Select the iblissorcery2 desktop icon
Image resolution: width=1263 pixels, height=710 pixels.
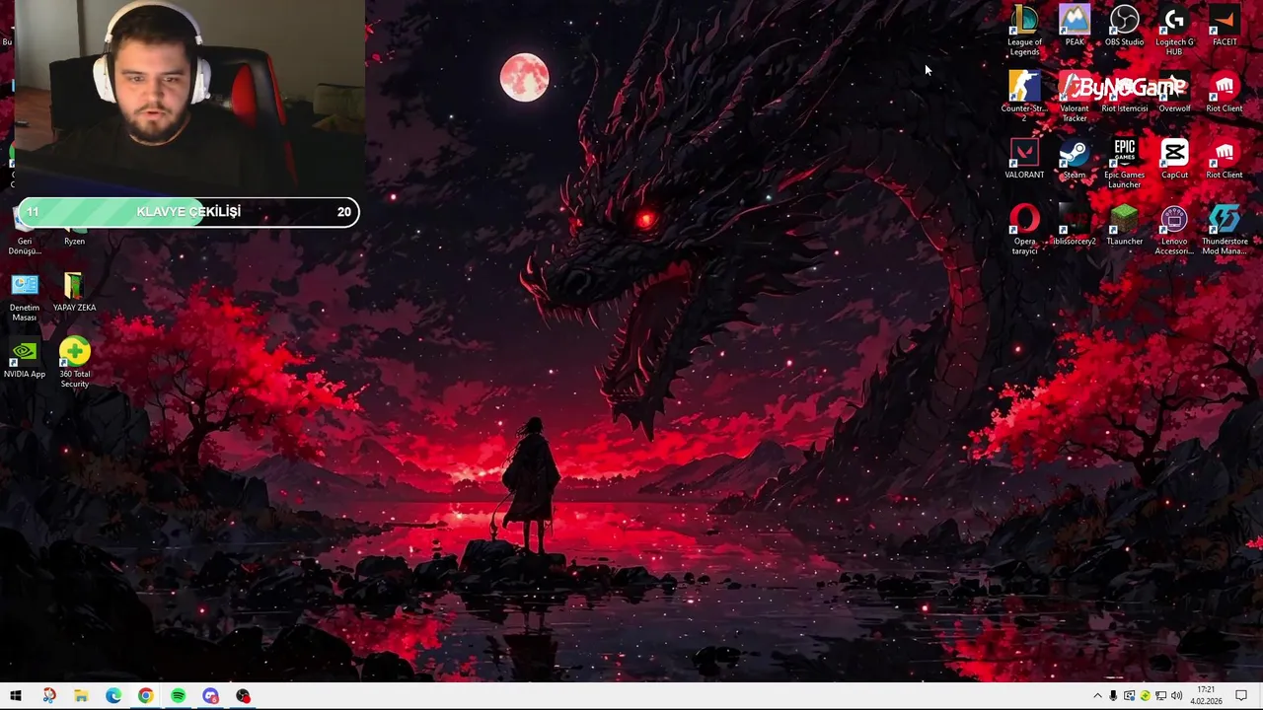(x=1075, y=225)
